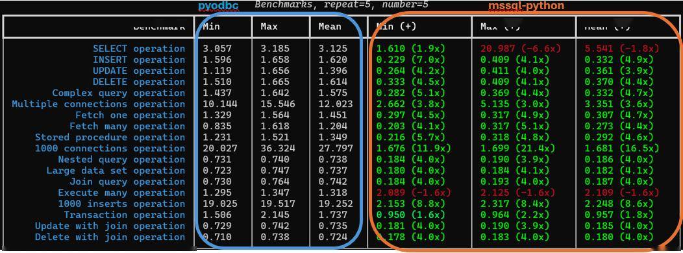683x253 pixels.
Task: Select the 'Transaction operation' row label
Action: click(125, 215)
